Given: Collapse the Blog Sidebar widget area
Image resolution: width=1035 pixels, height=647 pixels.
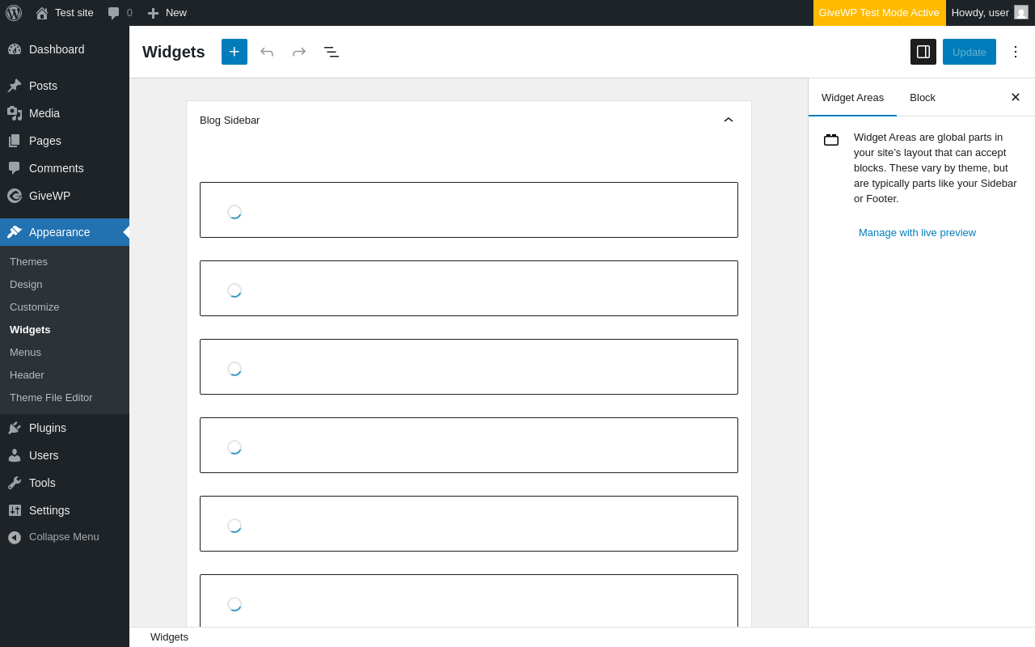Looking at the screenshot, I should pyautogui.click(x=728, y=120).
